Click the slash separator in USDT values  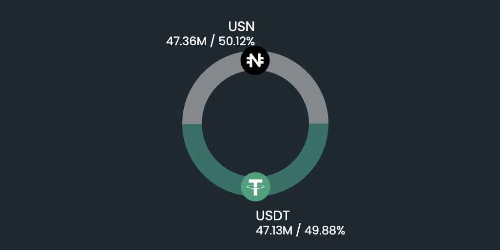[299, 230]
